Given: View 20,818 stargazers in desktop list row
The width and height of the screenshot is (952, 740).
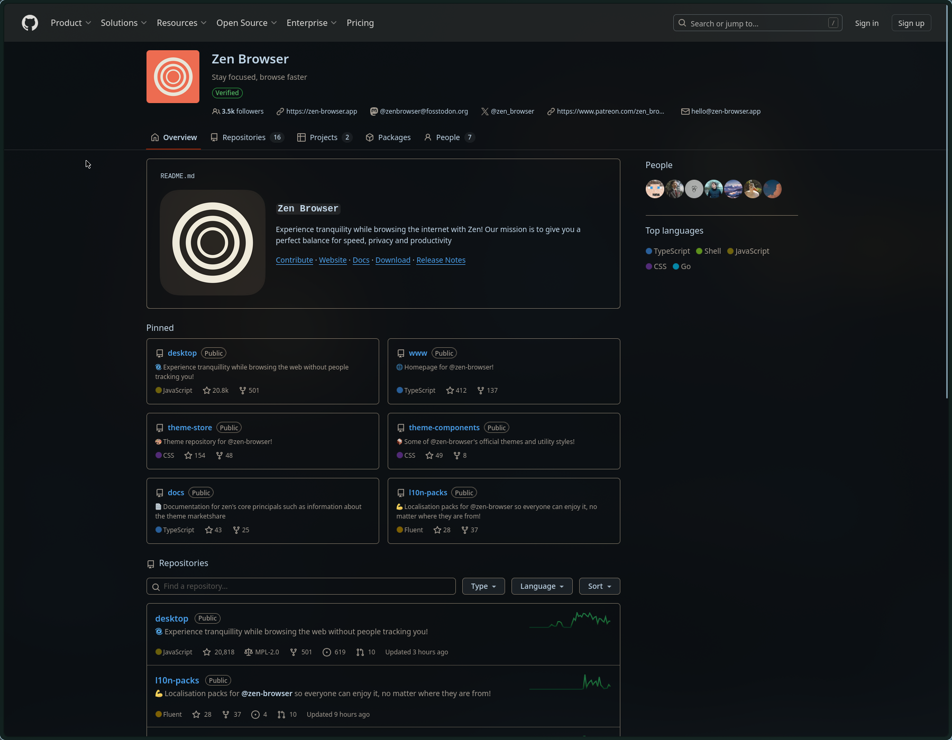Looking at the screenshot, I should 218,652.
